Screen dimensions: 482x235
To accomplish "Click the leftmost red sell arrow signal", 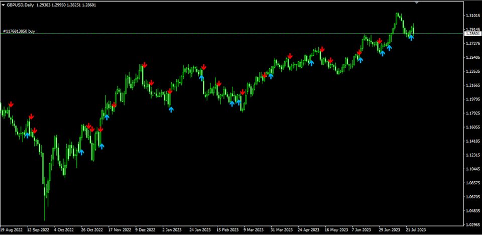I will pos(11,104).
